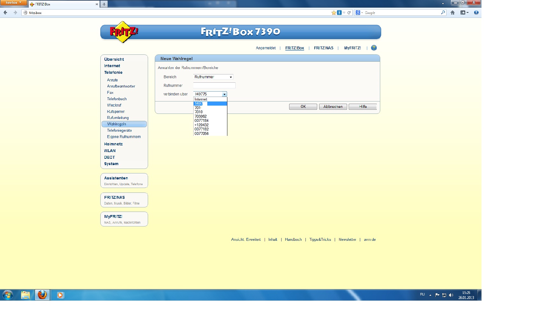535x334 pixels.
Task: Select 703062 in the dropdown list
Action: (x=210, y=116)
